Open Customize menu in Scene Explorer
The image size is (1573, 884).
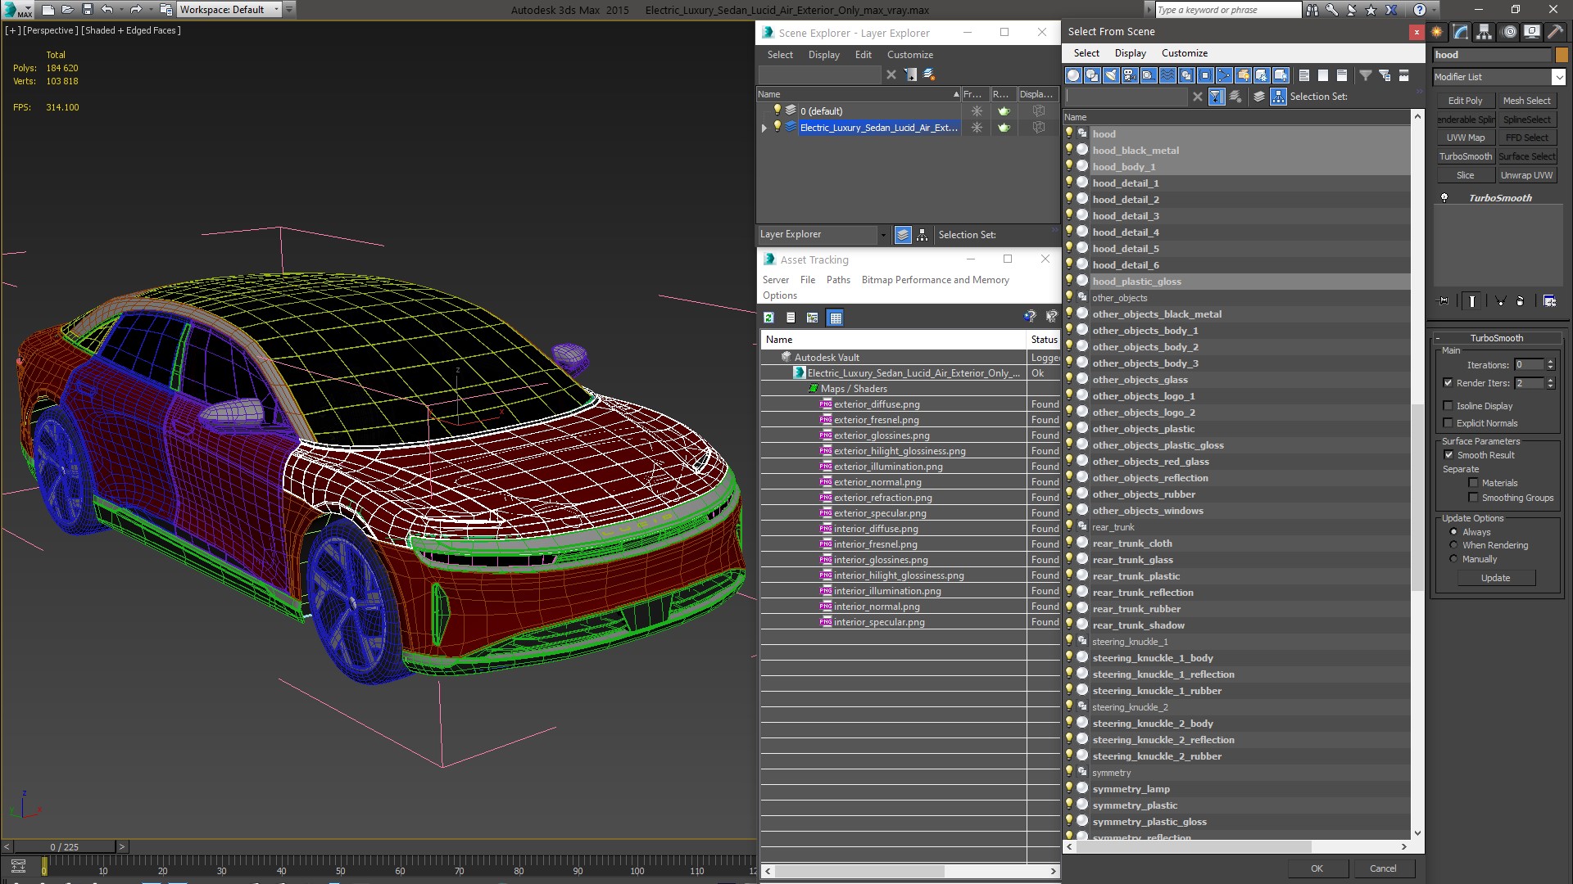tap(910, 55)
